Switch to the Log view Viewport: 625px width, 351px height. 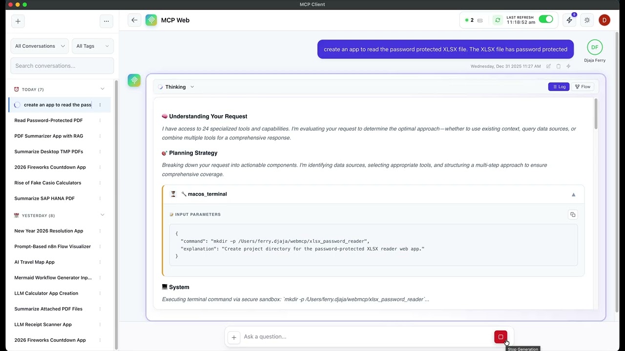pyautogui.click(x=559, y=87)
